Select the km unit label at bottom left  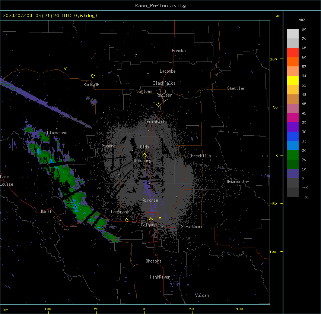5,310
